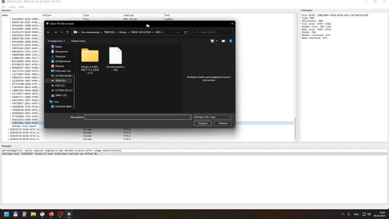This screenshot has width=389, height=219.
Task: Click the Отмена button
Action: tap(223, 123)
